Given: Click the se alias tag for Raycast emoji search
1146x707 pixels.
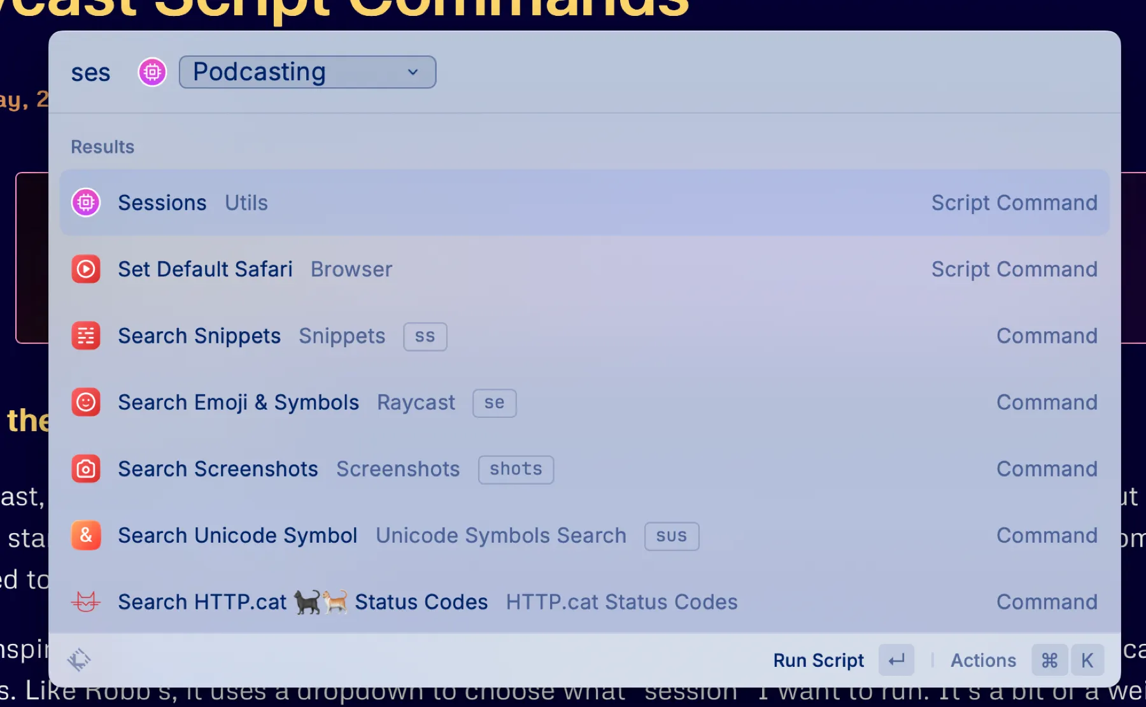Looking at the screenshot, I should pos(494,403).
